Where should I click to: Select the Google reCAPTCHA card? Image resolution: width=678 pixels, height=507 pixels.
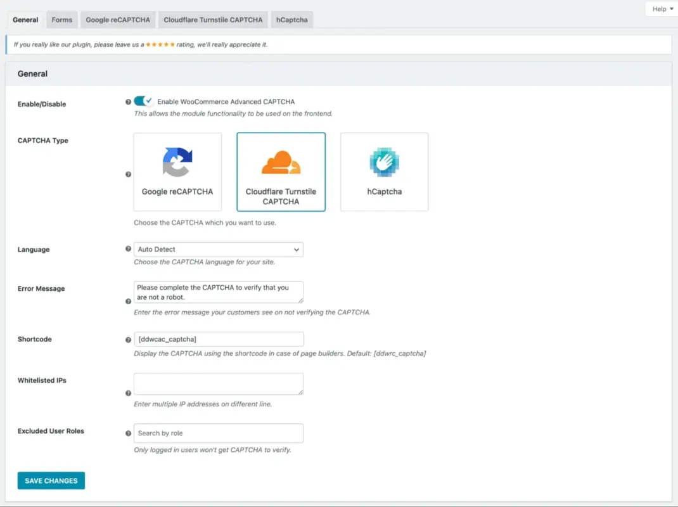177,172
